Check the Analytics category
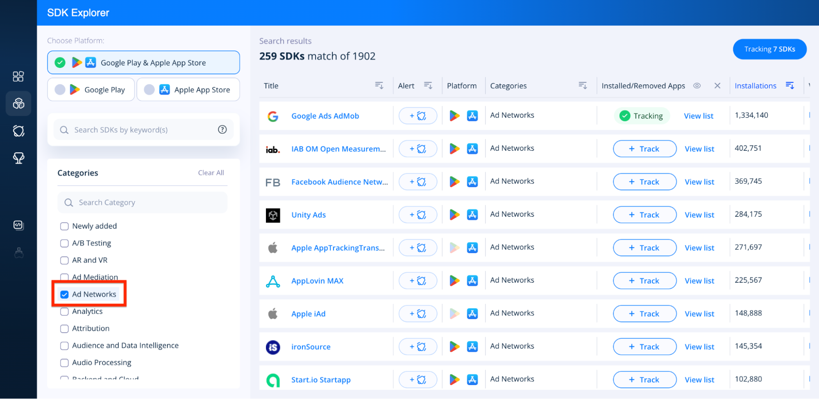The height and width of the screenshot is (399, 819). coord(64,311)
